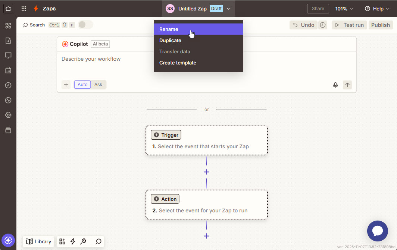The image size is (397, 250).
Task: Add a step below the Action card
Action: coord(207,236)
